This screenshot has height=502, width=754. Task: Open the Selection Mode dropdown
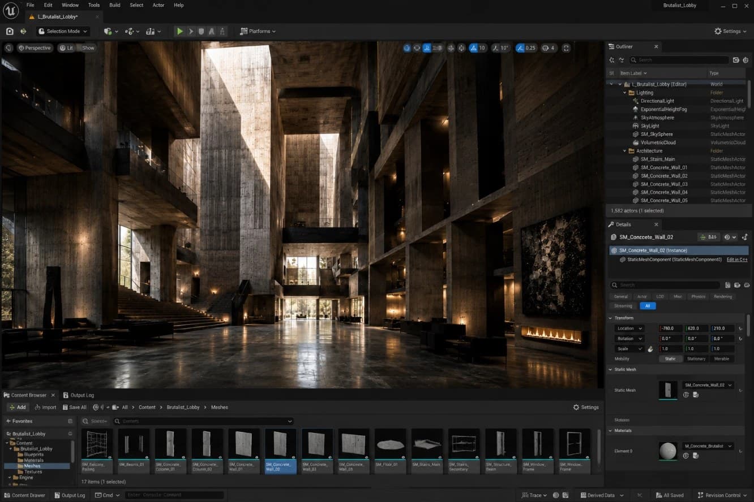point(63,31)
